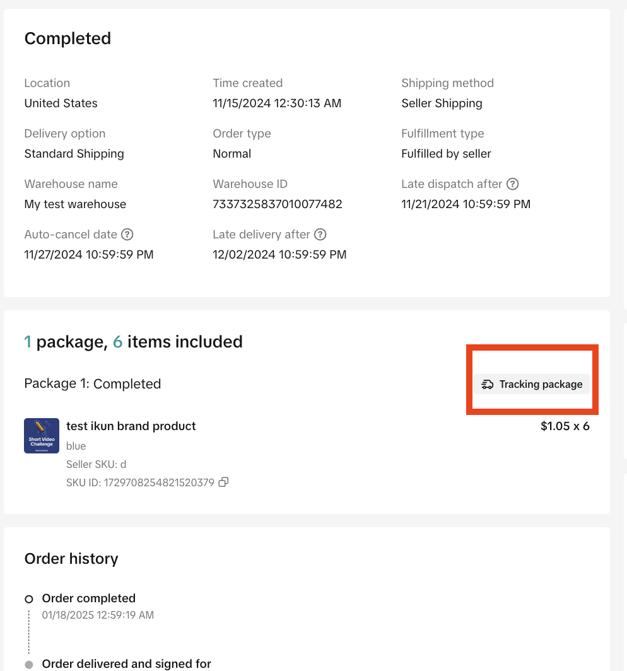Click the Late dispatch after help icon
The image size is (627, 671).
513,184
